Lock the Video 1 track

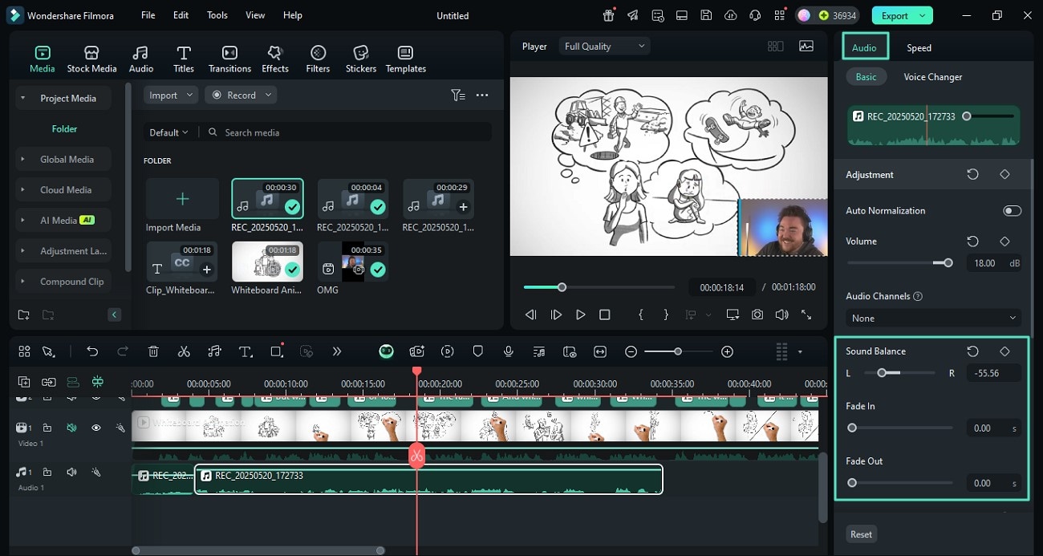coord(47,428)
